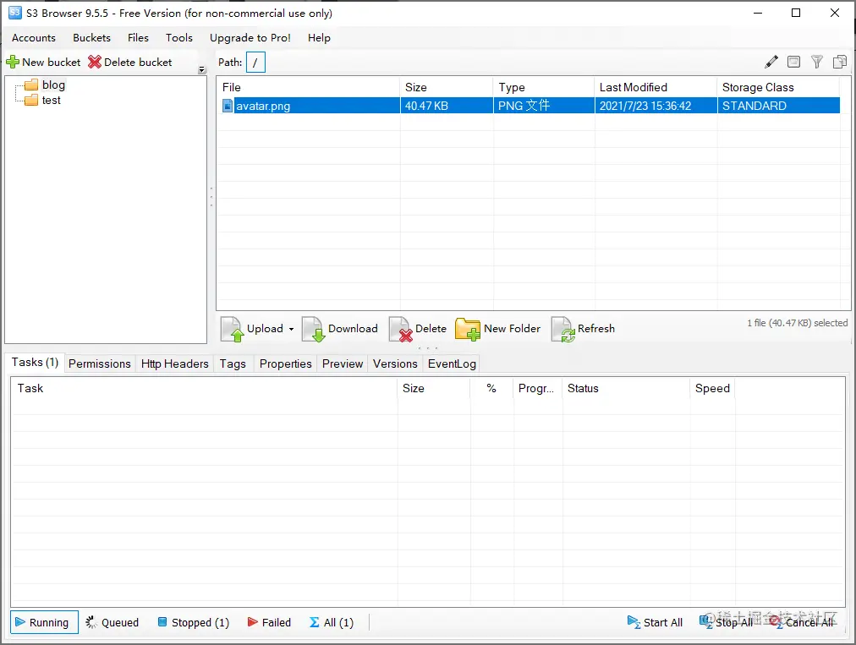Click the square view icon next to the filter

(x=793, y=63)
